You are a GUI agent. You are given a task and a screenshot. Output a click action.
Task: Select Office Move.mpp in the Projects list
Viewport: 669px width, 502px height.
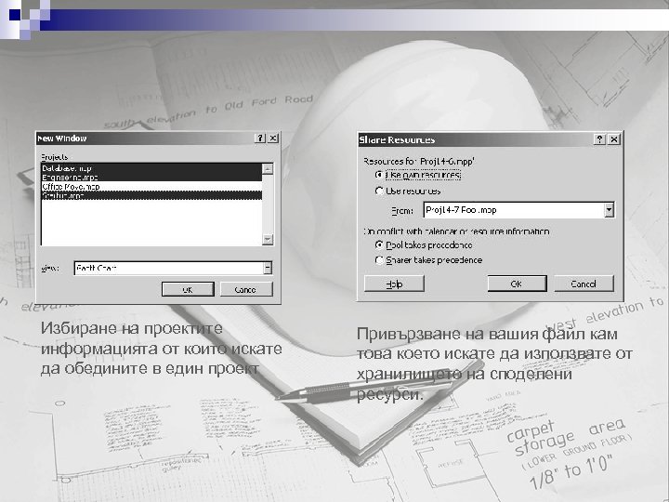pyautogui.click(x=151, y=187)
